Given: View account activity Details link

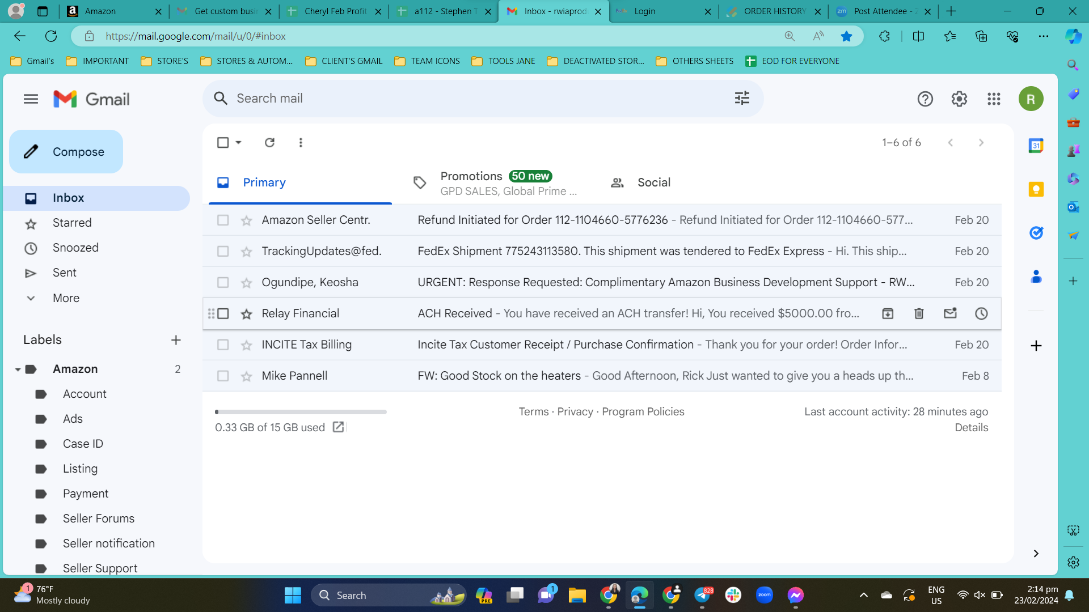Looking at the screenshot, I should (x=971, y=428).
